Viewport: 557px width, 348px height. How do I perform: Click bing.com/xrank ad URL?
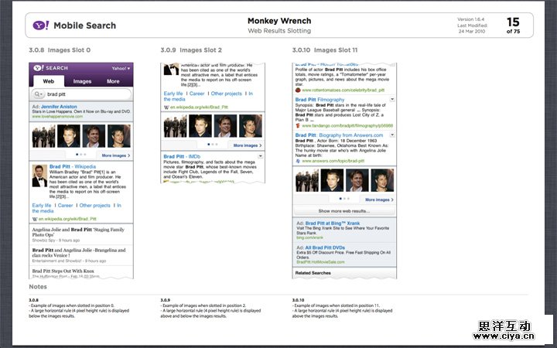(309, 237)
